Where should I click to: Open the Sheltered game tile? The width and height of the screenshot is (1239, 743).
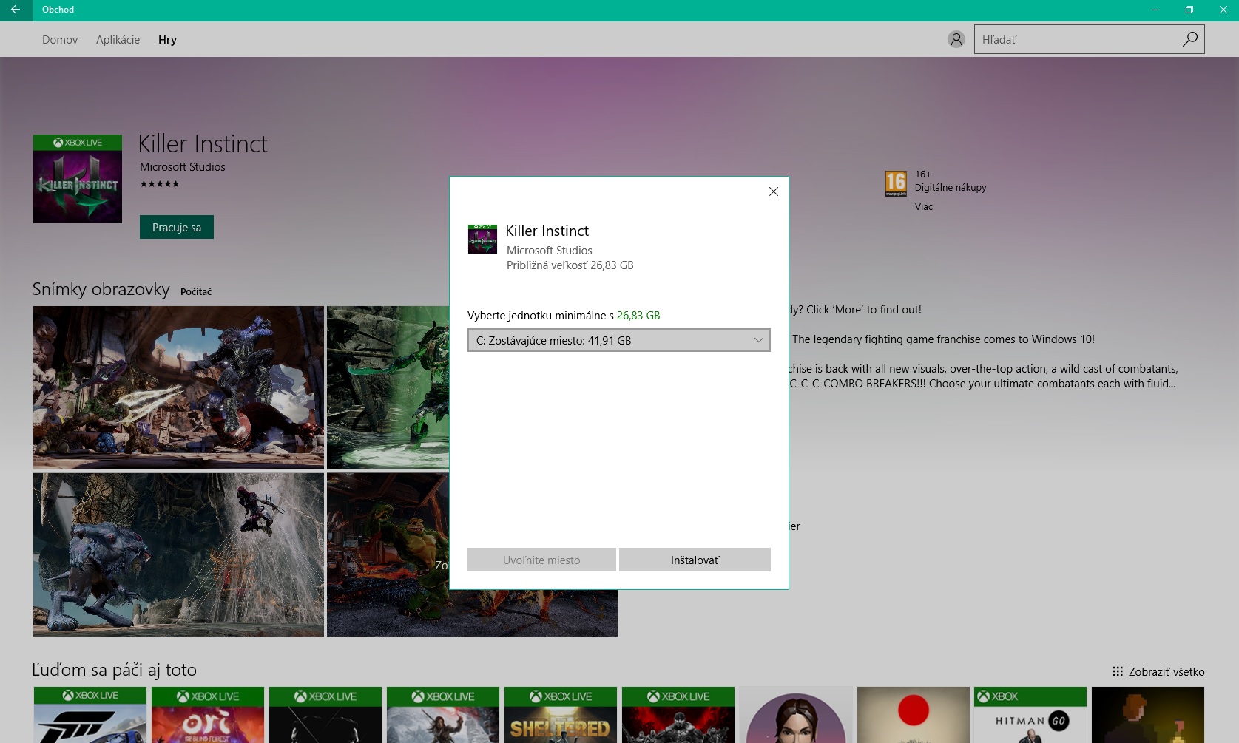point(561,715)
